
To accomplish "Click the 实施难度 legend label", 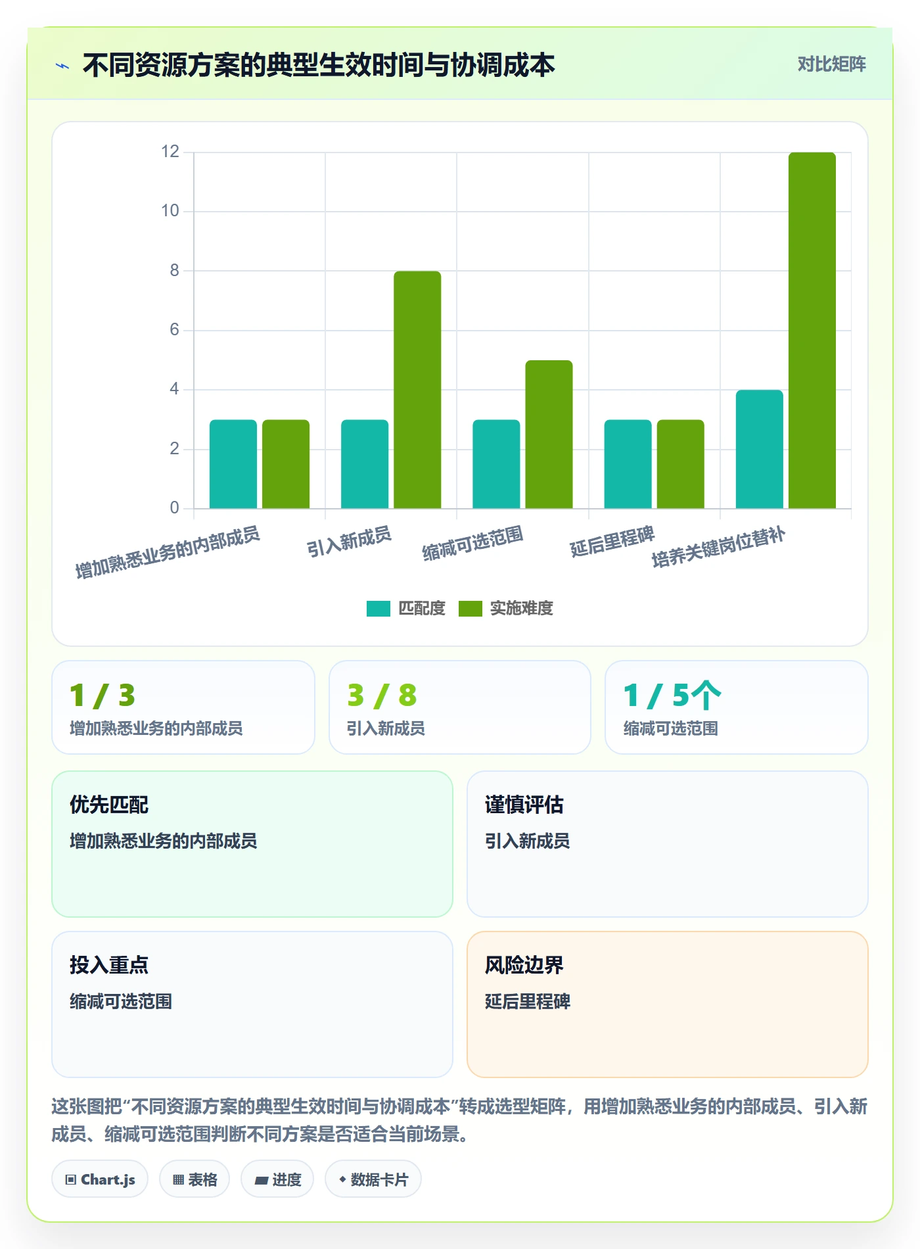I will pyautogui.click(x=522, y=609).
